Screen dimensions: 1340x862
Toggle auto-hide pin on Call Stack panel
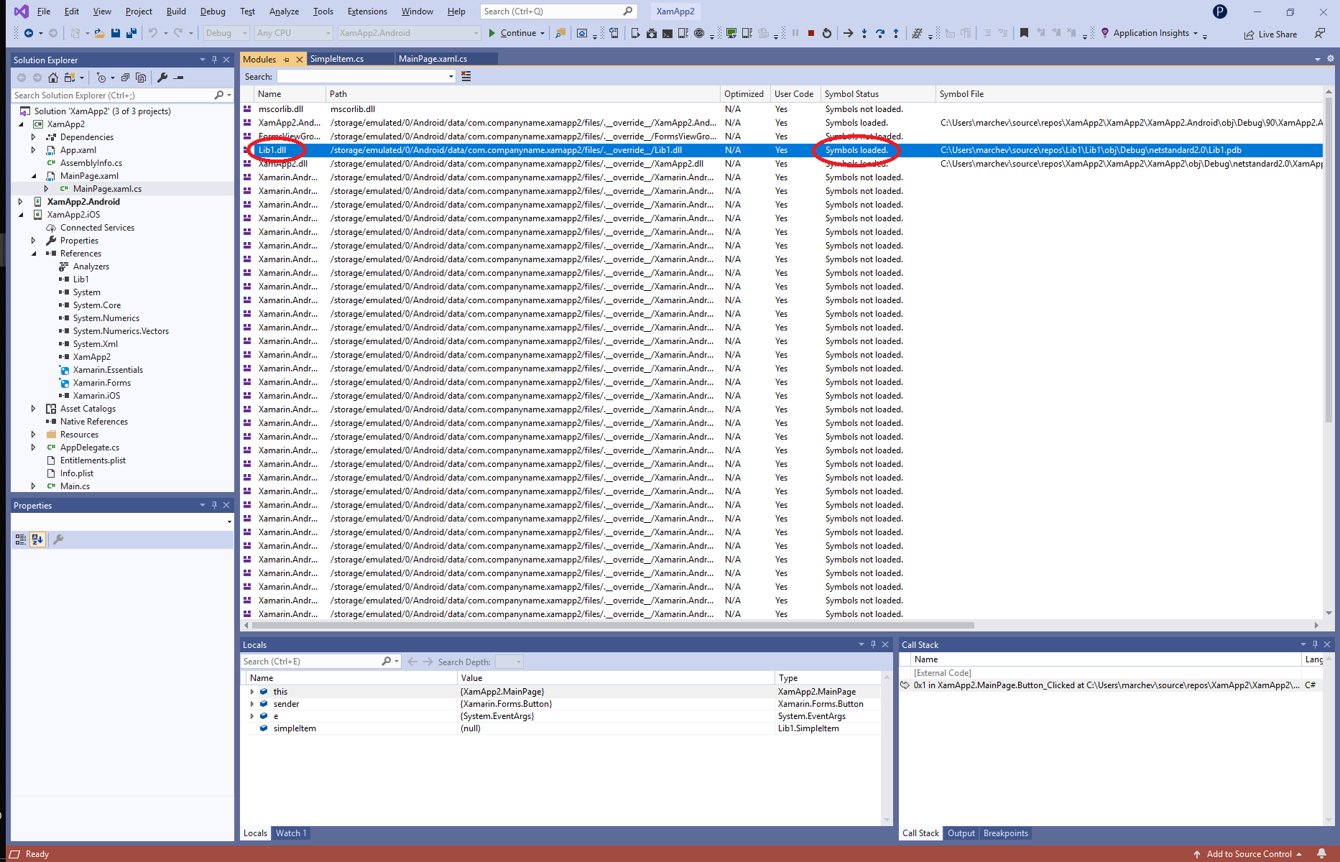[x=1315, y=644]
